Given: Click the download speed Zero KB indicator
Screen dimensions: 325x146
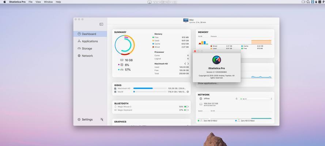Looking at the screenshot, I should tap(245, 120).
